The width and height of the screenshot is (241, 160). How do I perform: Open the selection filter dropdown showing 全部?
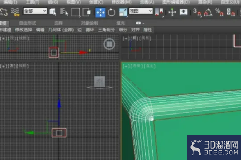[35, 11]
